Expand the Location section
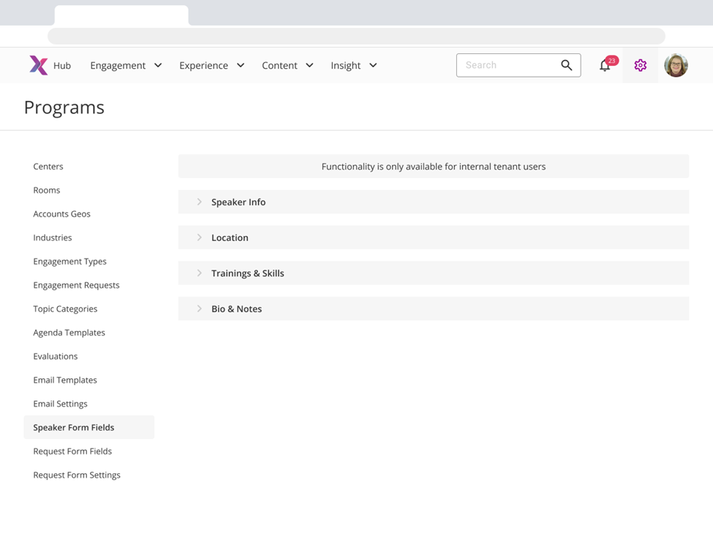 point(230,237)
